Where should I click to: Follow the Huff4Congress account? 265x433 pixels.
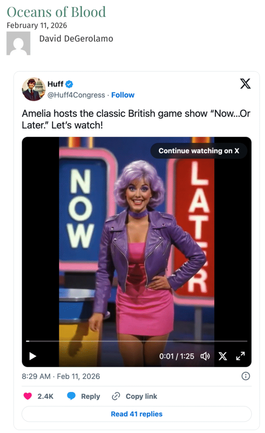click(x=122, y=95)
